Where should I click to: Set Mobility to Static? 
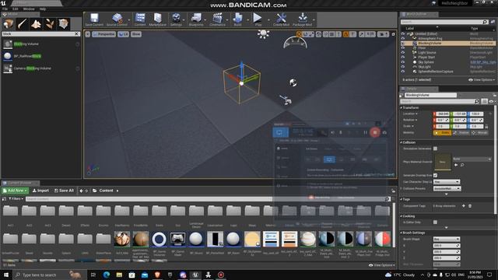(x=443, y=133)
